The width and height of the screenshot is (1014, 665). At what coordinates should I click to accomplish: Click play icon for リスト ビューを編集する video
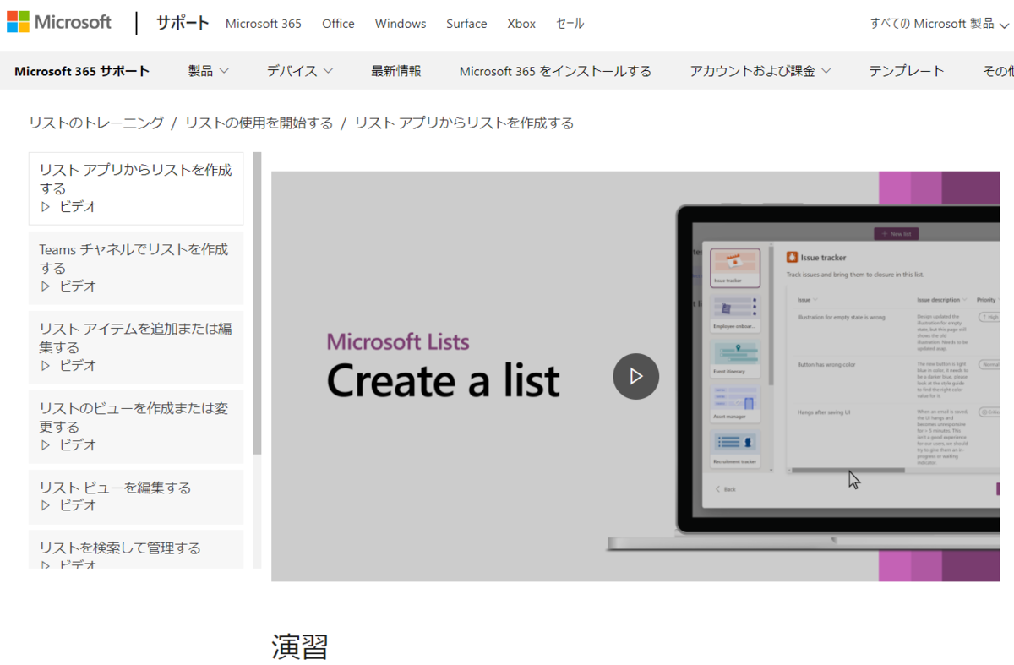tap(46, 505)
